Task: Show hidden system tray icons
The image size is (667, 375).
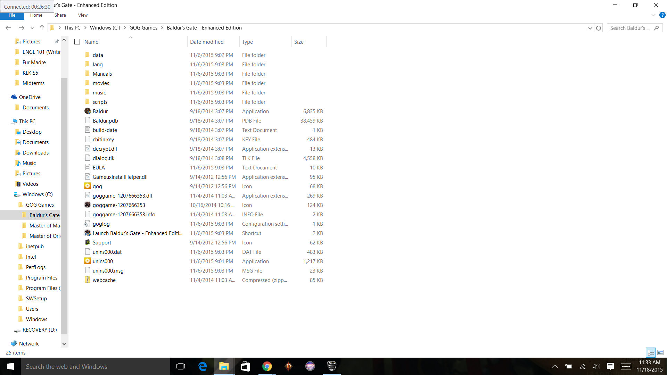Action: (x=555, y=366)
